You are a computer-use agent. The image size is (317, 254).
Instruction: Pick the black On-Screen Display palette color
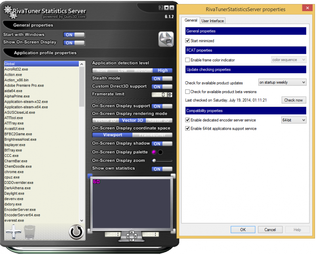(160, 152)
